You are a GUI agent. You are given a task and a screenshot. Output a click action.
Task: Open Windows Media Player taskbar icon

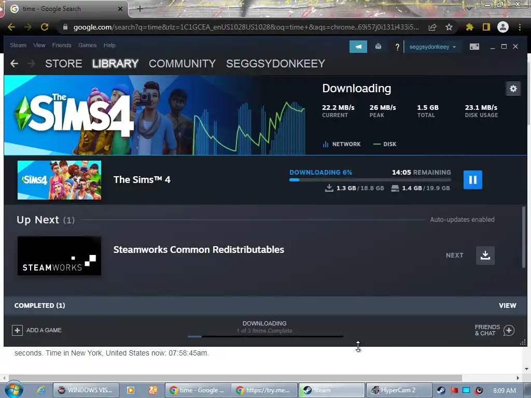[x=130, y=390]
